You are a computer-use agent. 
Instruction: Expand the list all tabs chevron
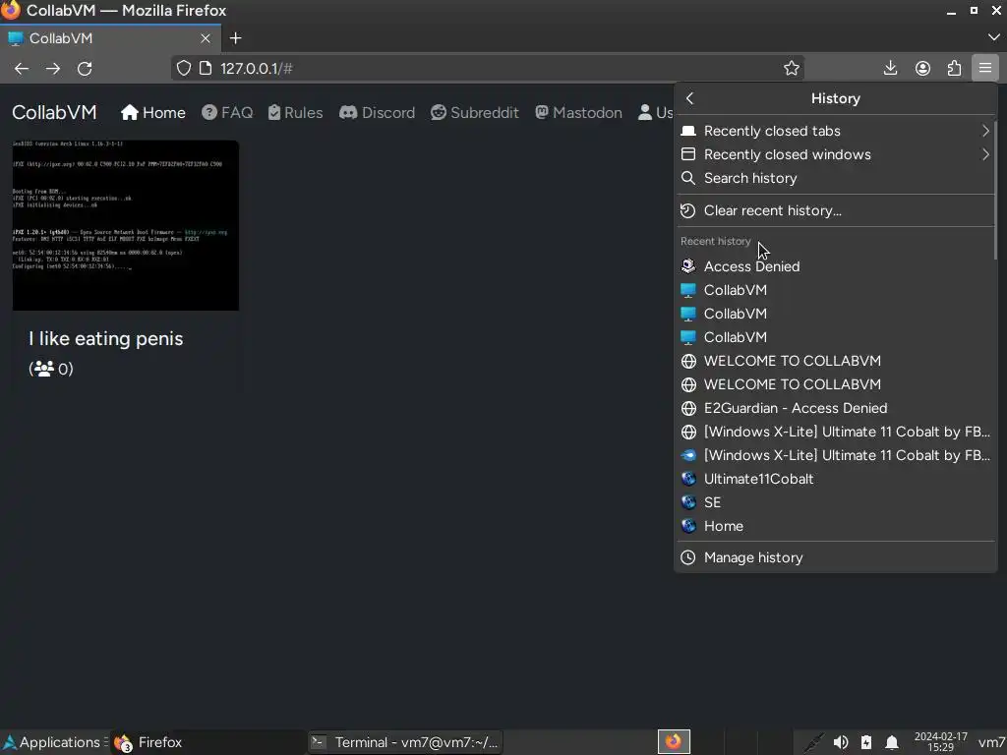(993, 38)
